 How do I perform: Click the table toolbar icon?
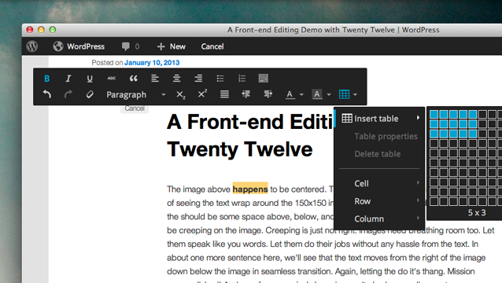point(344,94)
